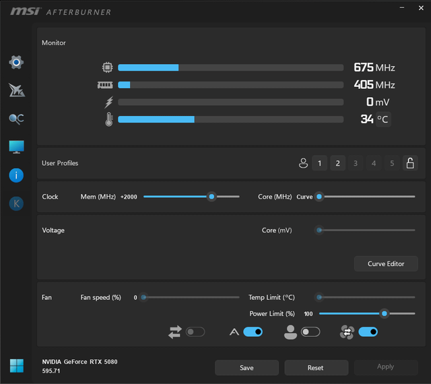The width and height of the screenshot is (431, 384).
Task: Open the blue monitor icon in sidebar
Action: pos(16,147)
